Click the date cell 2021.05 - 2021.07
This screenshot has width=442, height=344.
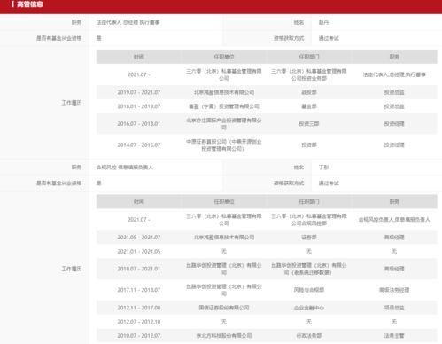pos(139,238)
